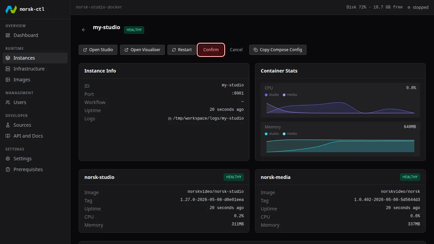Cancel the confirmation
Viewport: 434px width, 244px height.
pos(236,50)
